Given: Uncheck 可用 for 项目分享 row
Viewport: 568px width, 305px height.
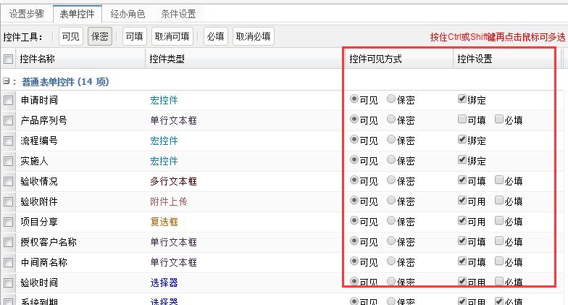Looking at the screenshot, I should (462, 221).
